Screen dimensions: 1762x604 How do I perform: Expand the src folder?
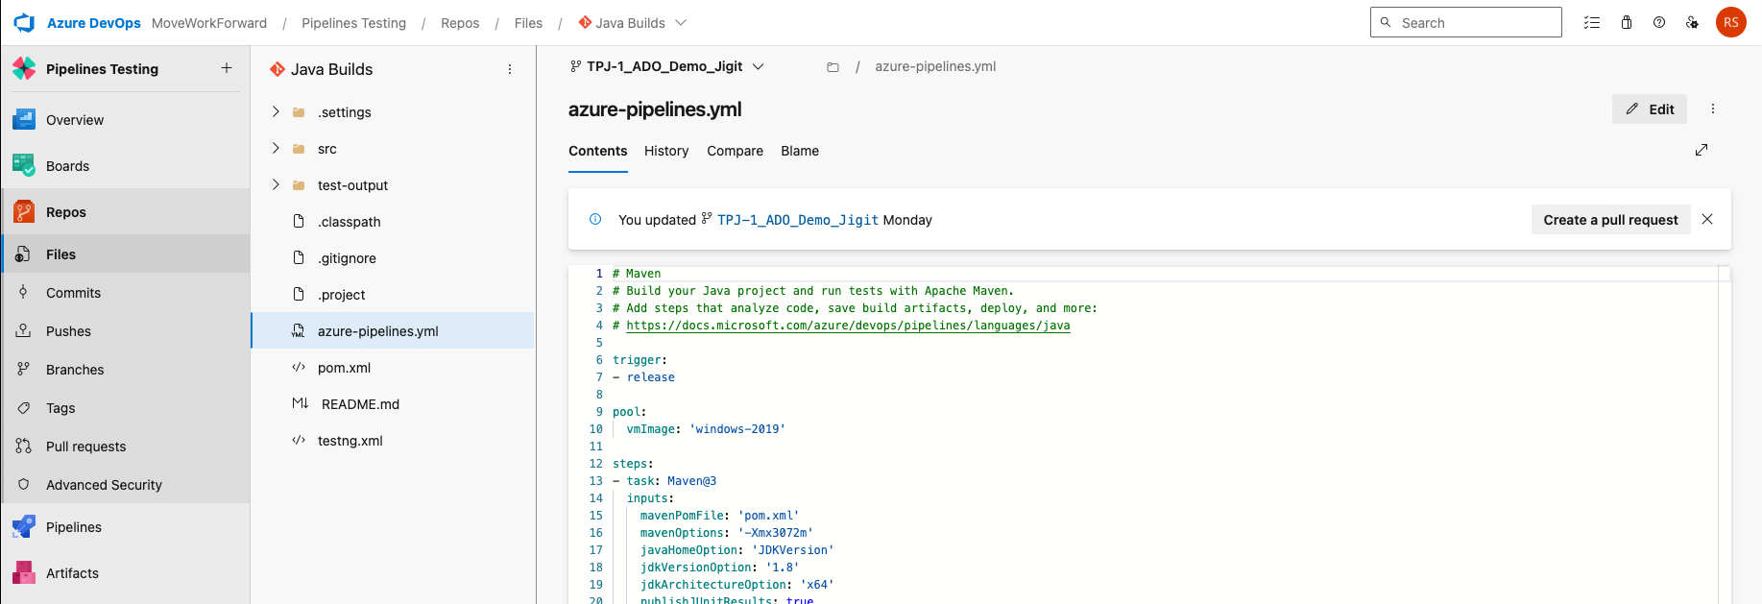click(x=276, y=149)
